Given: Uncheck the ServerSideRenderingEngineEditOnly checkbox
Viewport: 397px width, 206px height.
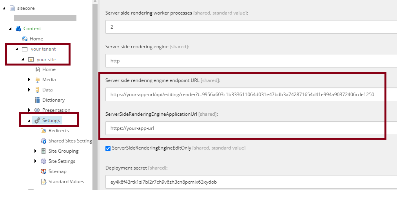Looking at the screenshot, I should (108, 148).
